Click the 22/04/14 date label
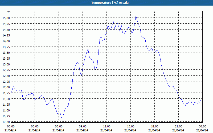 coord(202,130)
